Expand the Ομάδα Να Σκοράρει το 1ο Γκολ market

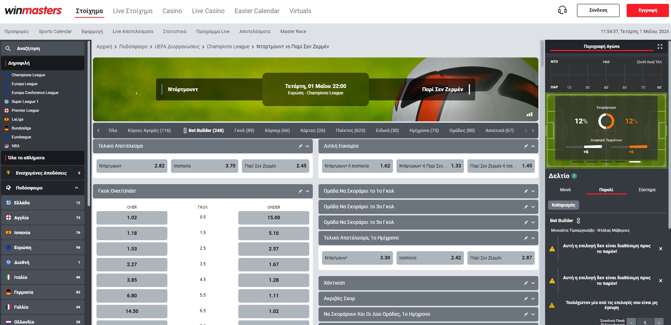(532, 191)
